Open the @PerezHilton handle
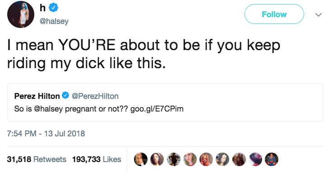 tap(95, 96)
